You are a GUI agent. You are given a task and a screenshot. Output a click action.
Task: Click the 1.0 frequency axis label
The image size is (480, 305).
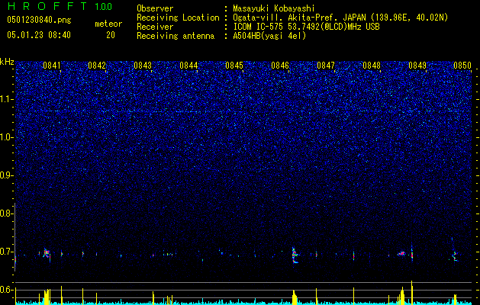[7, 137]
